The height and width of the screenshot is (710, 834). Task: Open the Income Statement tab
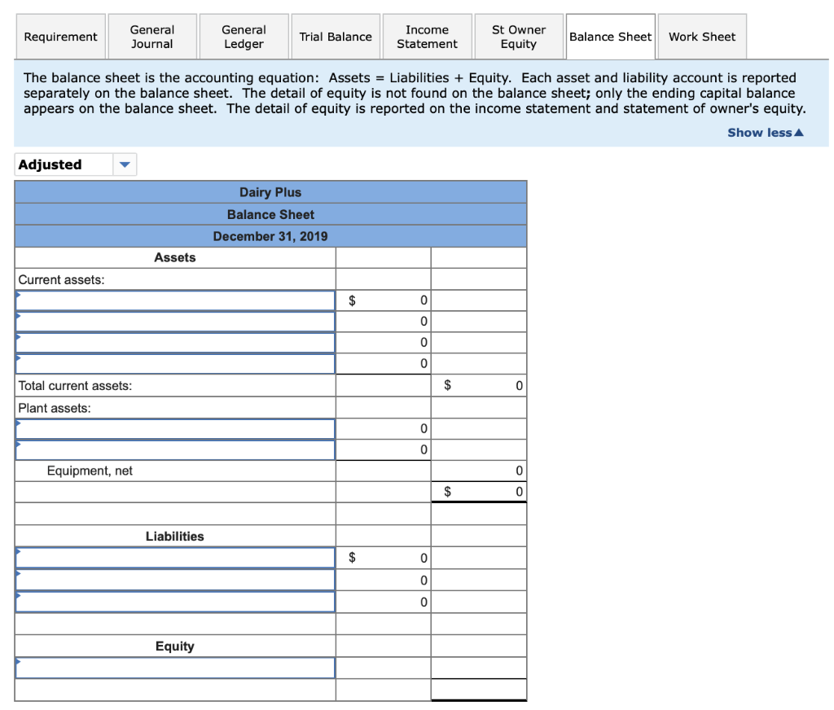click(427, 36)
